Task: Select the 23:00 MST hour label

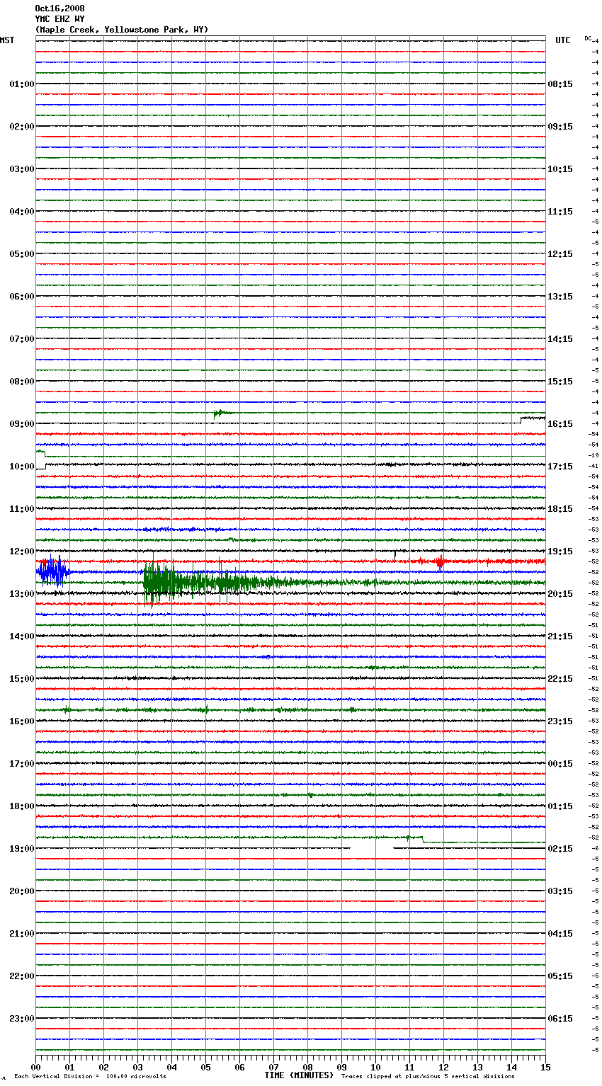Action: pyautogui.click(x=22, y=1019)
